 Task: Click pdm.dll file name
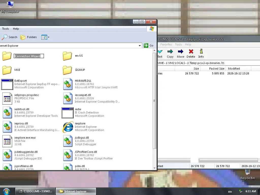(x=80, y=166)
